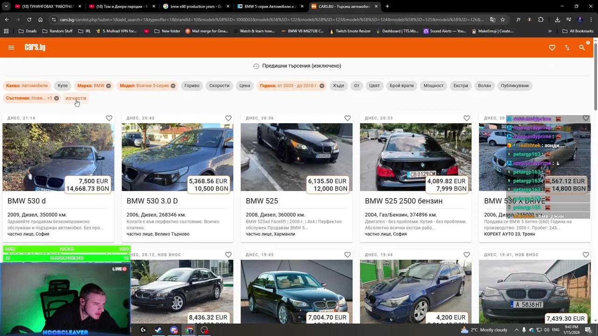Open the cars.bg hamburger menu
The width and height of the screenshot is (598, 336).
tap(11, 48)
